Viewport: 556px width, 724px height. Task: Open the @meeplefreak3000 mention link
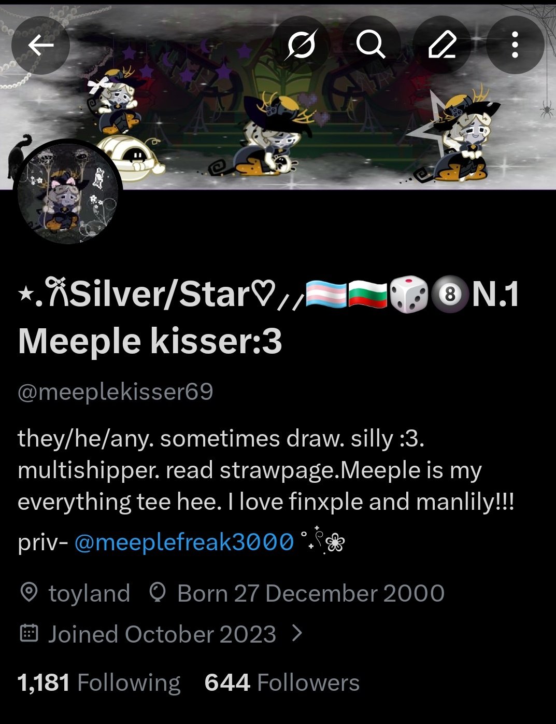point(184,542)
